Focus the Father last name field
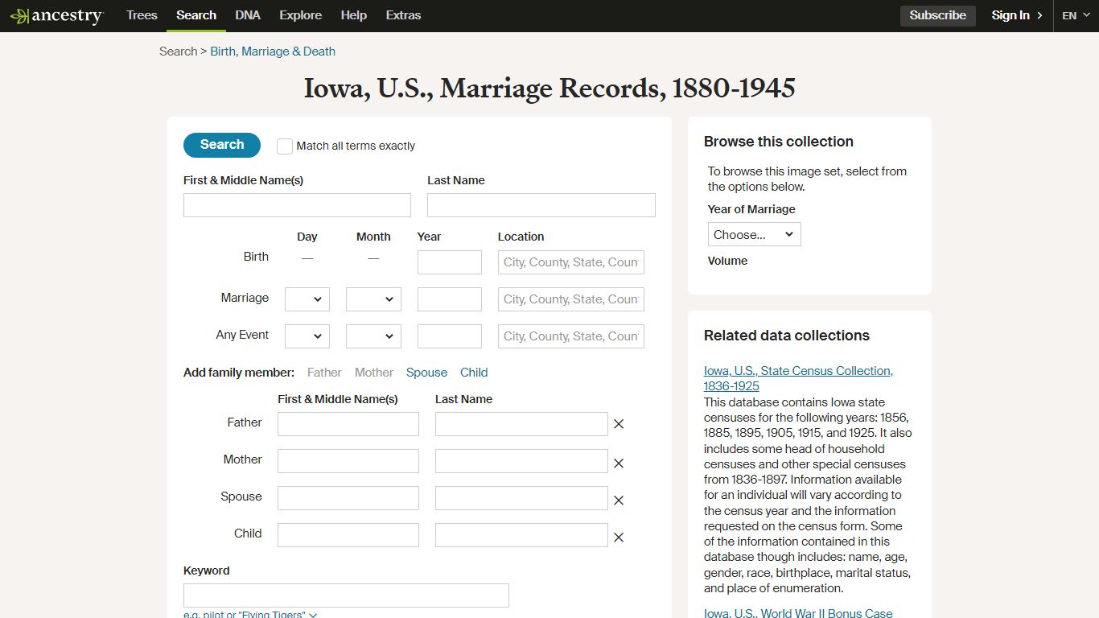1099x618 pixels. click(x=521, y=424)
